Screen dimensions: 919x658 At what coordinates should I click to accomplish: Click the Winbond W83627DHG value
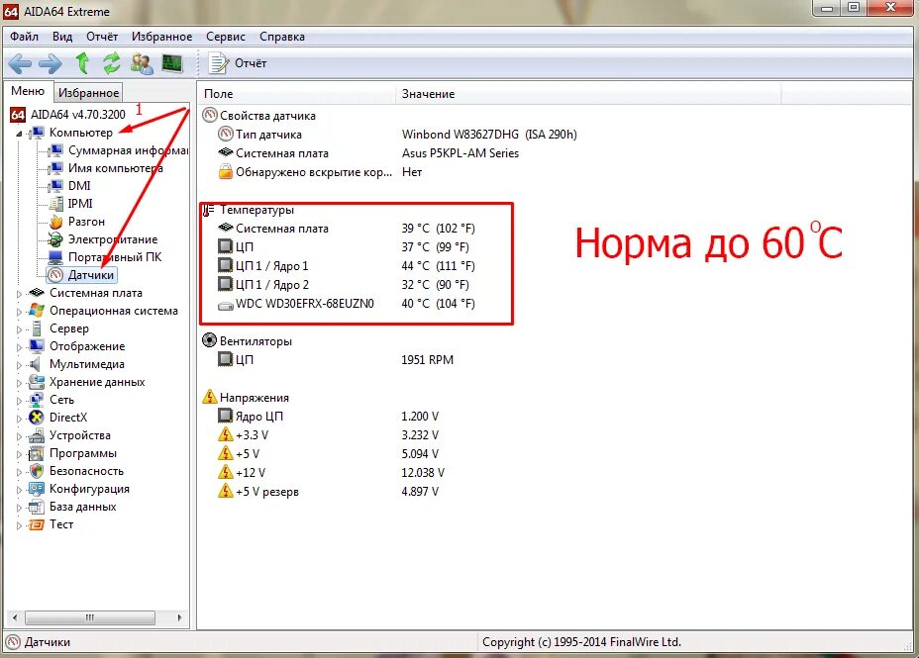489,135
